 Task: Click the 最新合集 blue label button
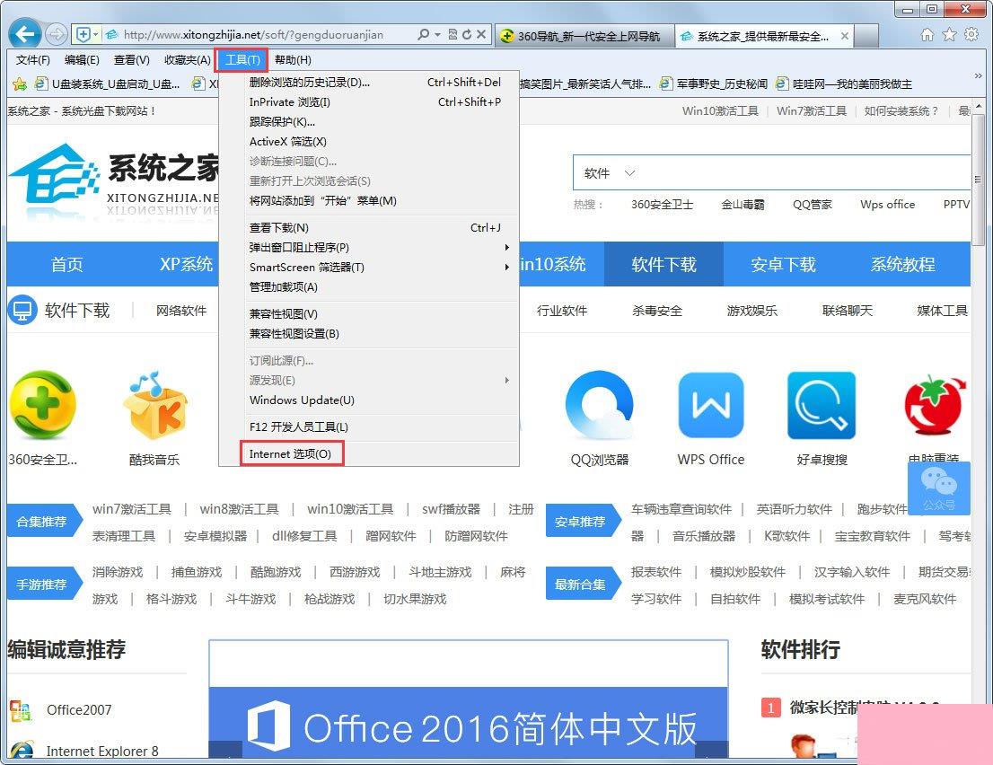(x=582, y=584)
